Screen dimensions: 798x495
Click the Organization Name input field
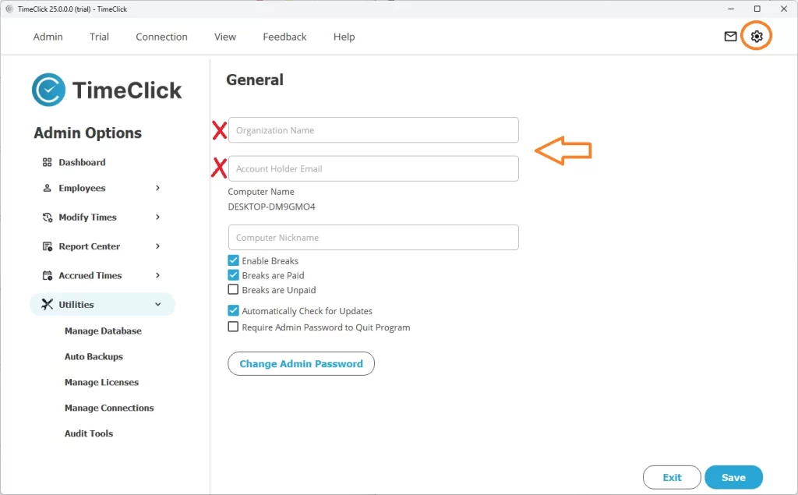(373, 129)
